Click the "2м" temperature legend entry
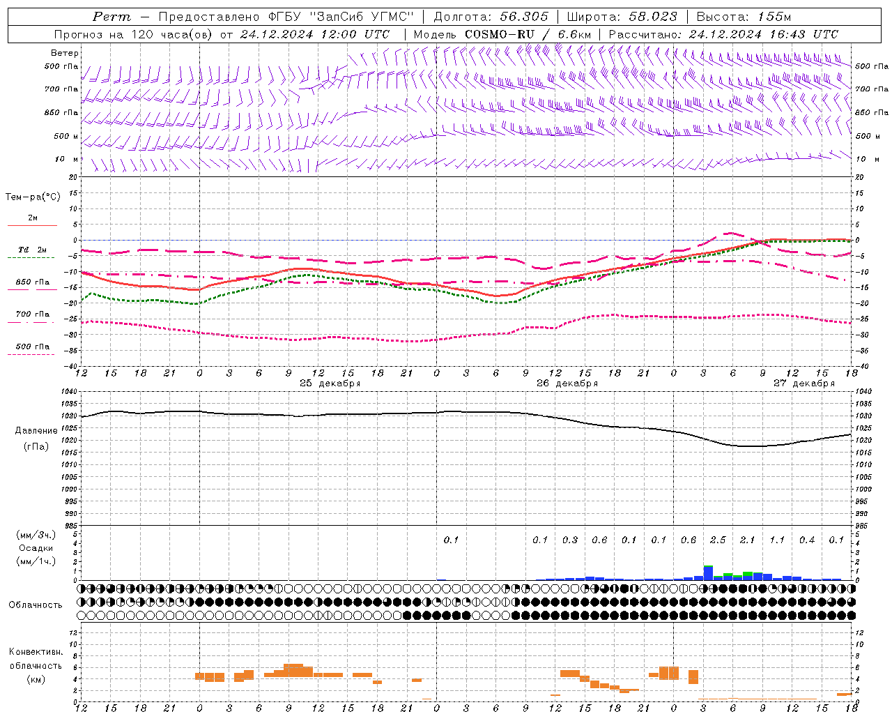The height and width of the screenshot is (714, 892). (33, 218)
